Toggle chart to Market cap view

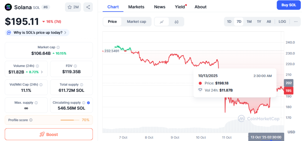tap(136, 21)
